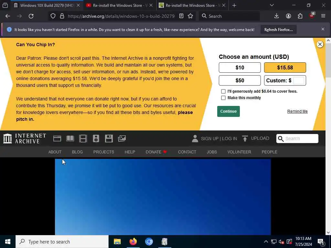Click the Internet Archive search box
331x248 pixels.
pos(297,139)
